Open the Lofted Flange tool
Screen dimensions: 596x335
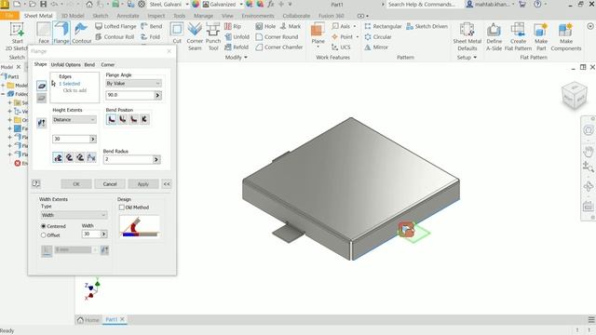[115, 26]
